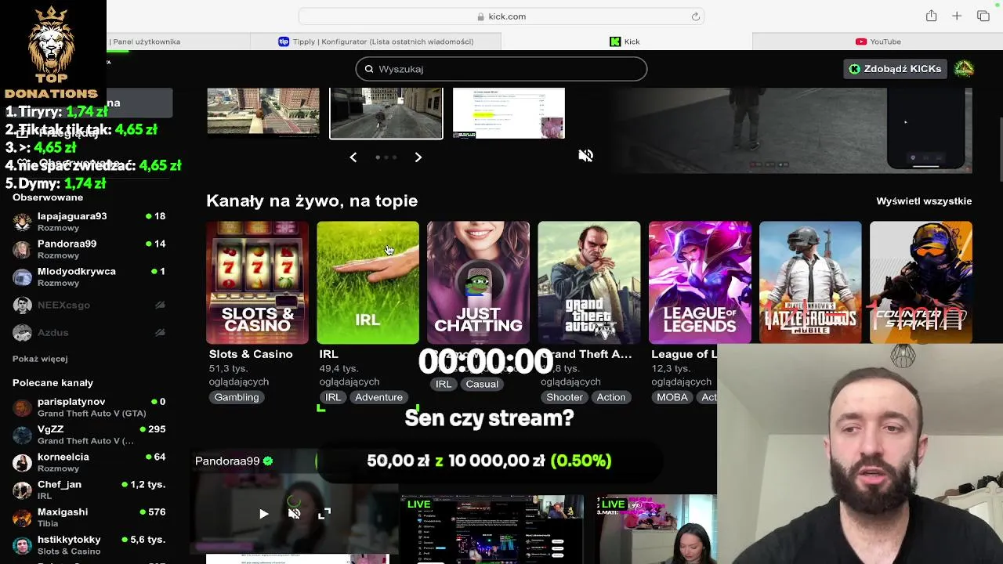Open Battlegrounds Mobile category card
The width and height of the screenshot is (1003, 564).
pos(810,283)
